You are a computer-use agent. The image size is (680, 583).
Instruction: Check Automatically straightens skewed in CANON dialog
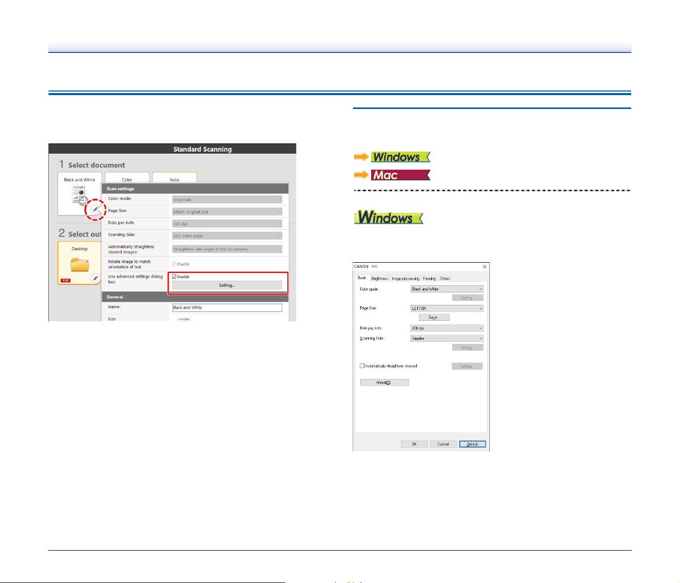[x=362, y=366]
